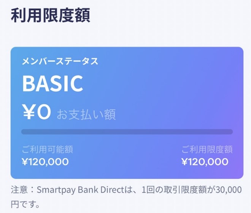Click the right end of the progress bar
This screenshot has width=251, height=213.
pos(230,132)
